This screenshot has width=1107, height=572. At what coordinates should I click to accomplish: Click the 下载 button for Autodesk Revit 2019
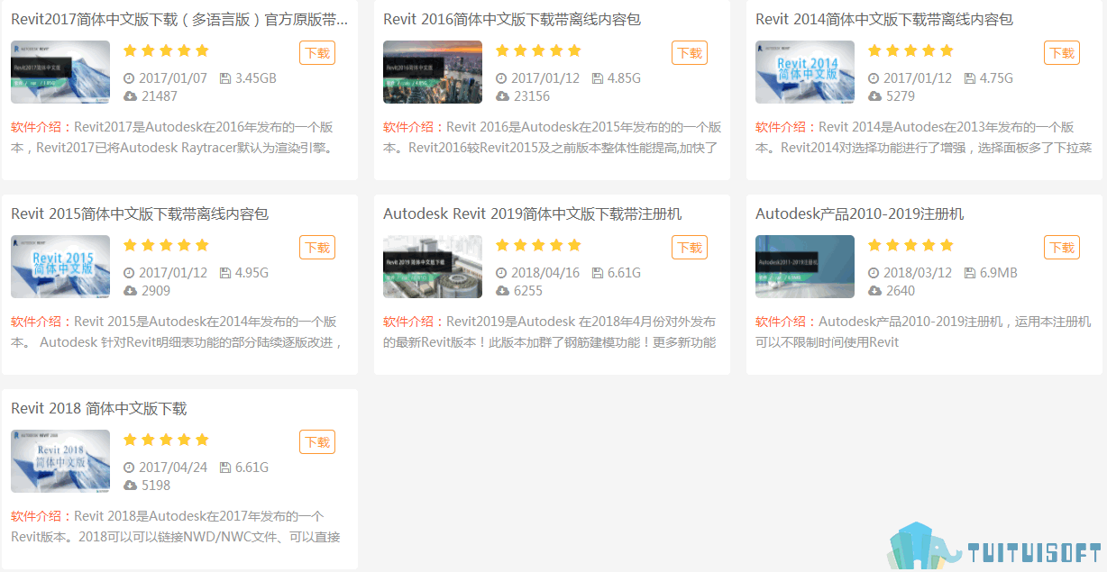[690, 248]
